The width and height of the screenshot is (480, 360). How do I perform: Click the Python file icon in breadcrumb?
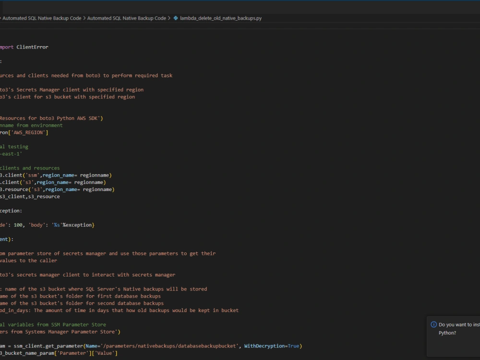(x=176, y=18)
